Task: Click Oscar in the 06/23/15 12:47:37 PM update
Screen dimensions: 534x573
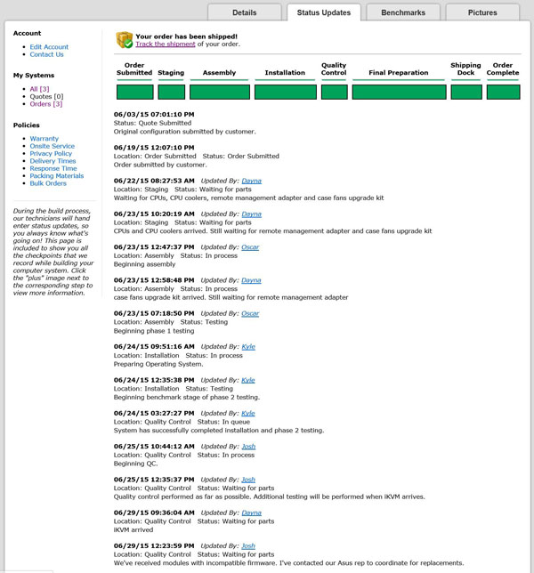Action: point(250,247)
